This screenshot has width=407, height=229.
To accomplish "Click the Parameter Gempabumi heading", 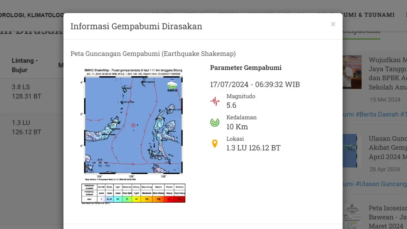I will coord(246,68).
